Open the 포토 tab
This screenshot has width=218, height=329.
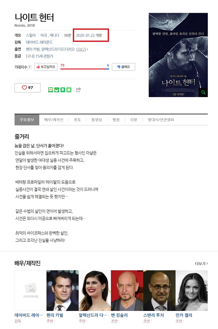tap(77, 120)
